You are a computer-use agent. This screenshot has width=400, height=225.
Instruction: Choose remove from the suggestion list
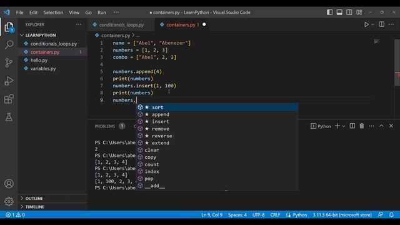pos(217,129)
